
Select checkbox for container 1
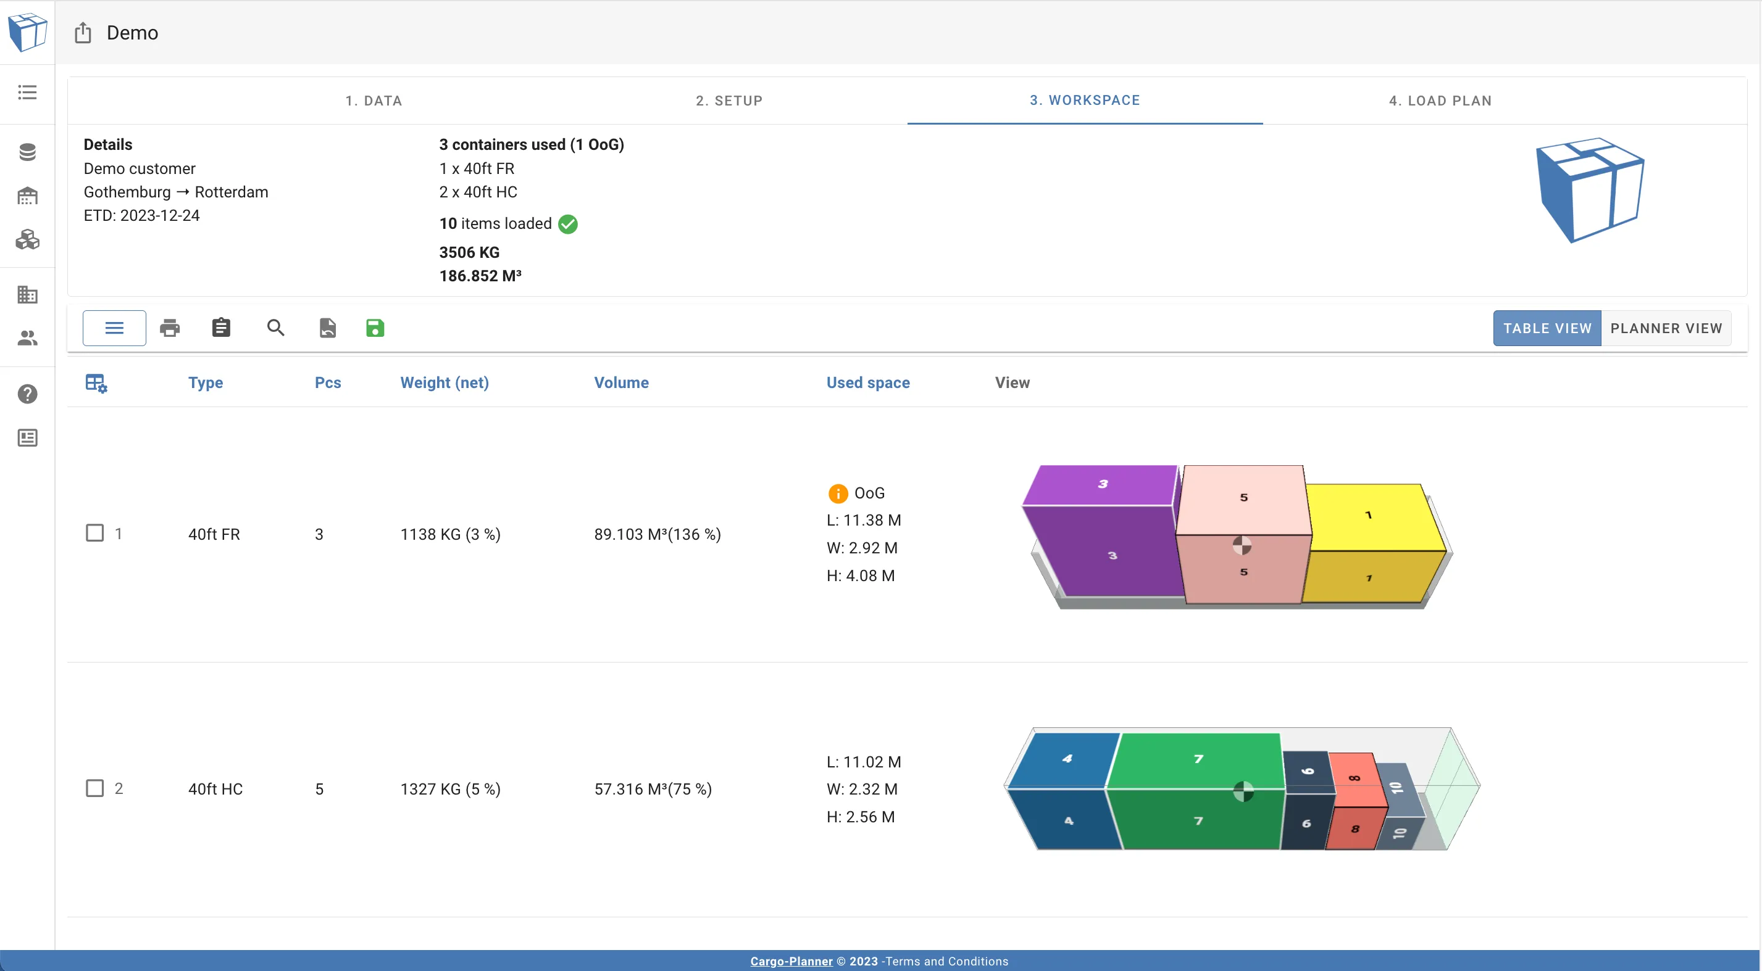(95, 533)
